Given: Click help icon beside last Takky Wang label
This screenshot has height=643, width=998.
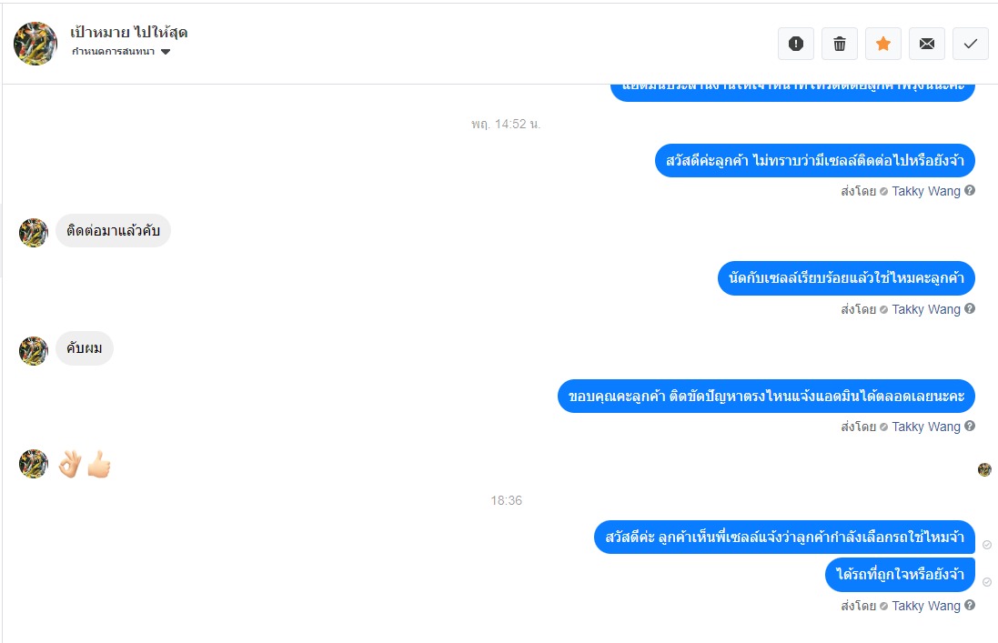Looking at the screenshot, I should coord(970,605).
